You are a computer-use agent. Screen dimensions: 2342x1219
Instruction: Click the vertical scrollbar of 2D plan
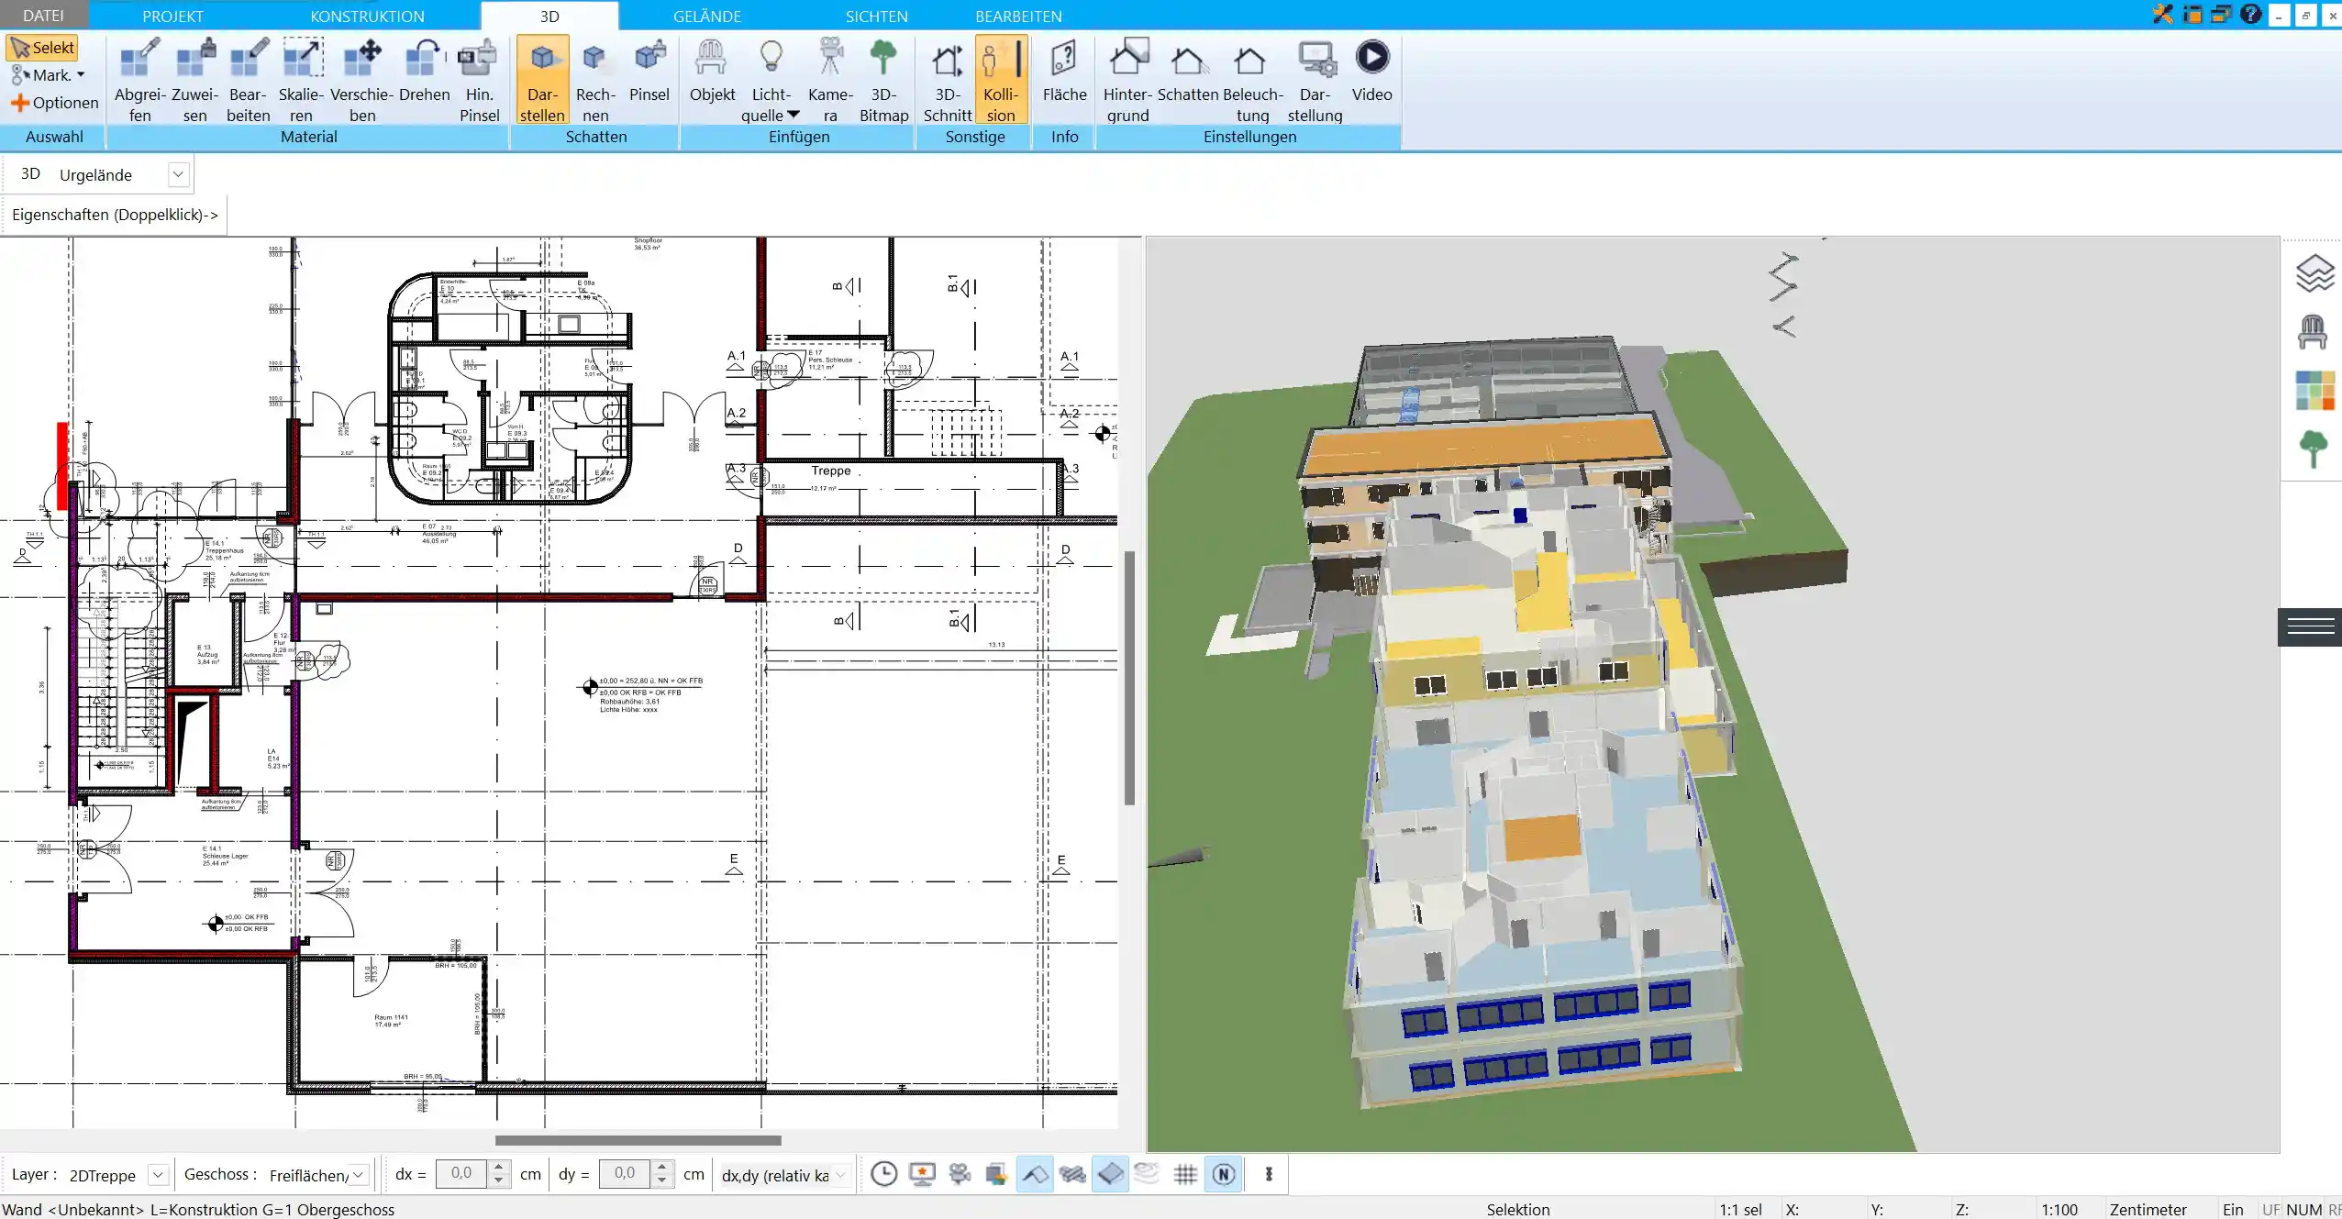(x=1129, y=678)
